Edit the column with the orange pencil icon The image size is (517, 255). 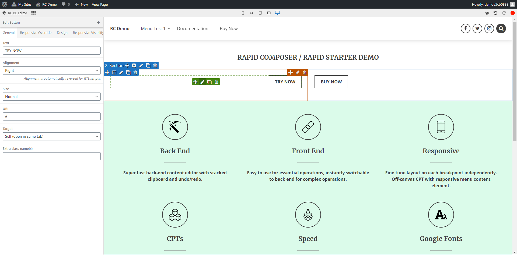point(298,72)
